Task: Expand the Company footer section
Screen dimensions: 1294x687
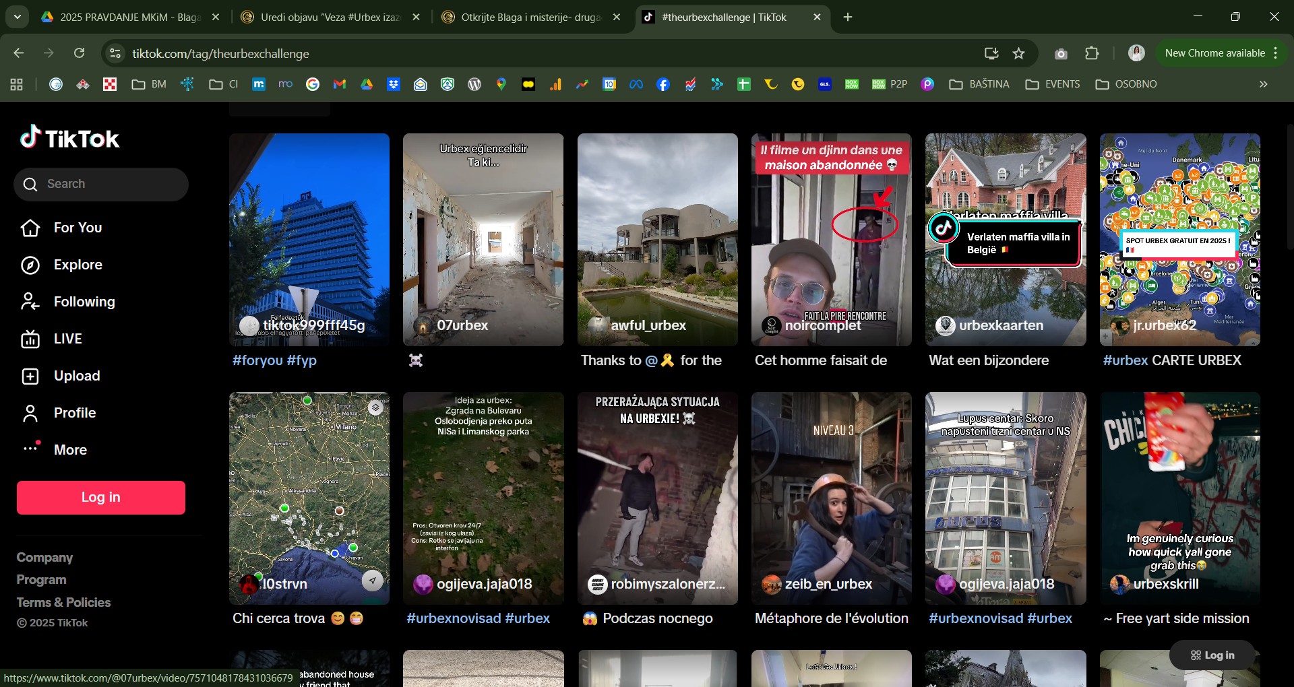Action: 44,558
